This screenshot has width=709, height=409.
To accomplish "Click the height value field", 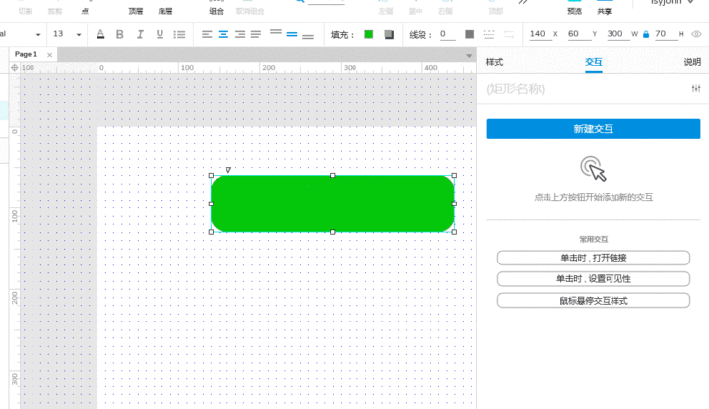I will coord(666,34).
